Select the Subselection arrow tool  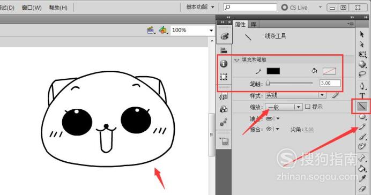362,44
